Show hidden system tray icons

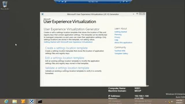coord(166,101)
